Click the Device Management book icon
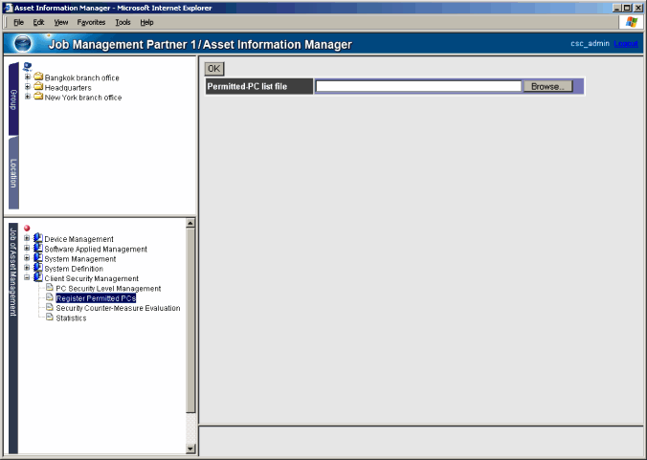Screen dimensions: 647x460 [x=38, y=239]
